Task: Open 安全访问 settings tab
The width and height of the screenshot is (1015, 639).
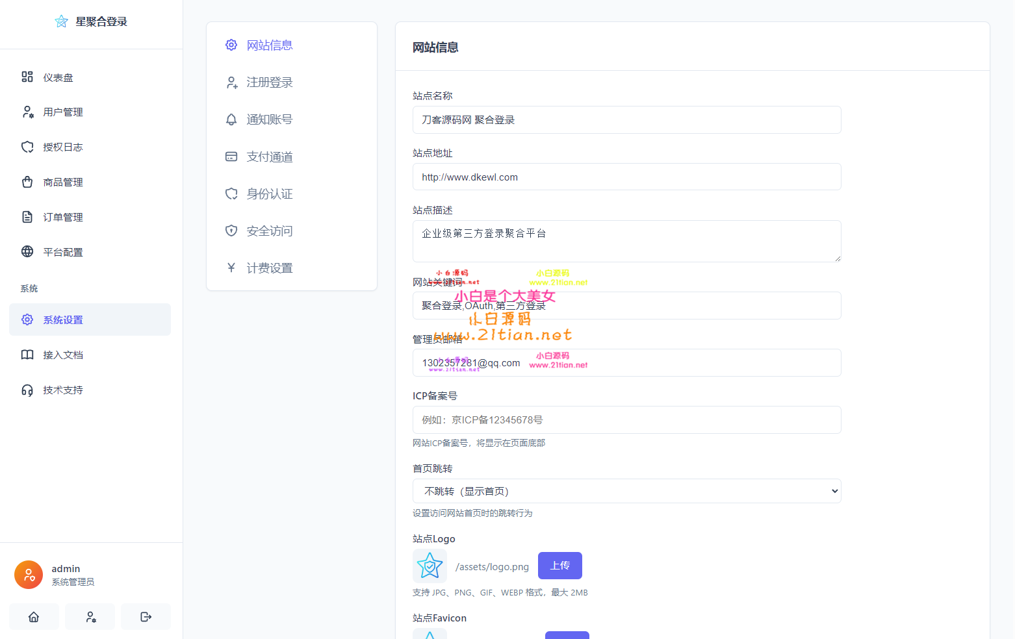Action: point(269,231)
